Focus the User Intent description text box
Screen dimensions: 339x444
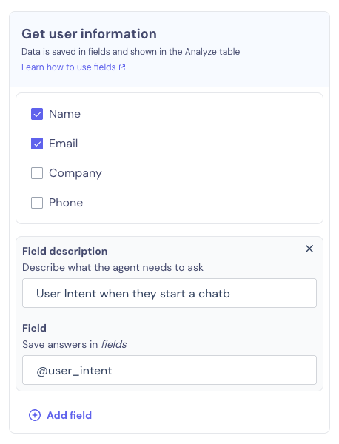pos(169,293)
